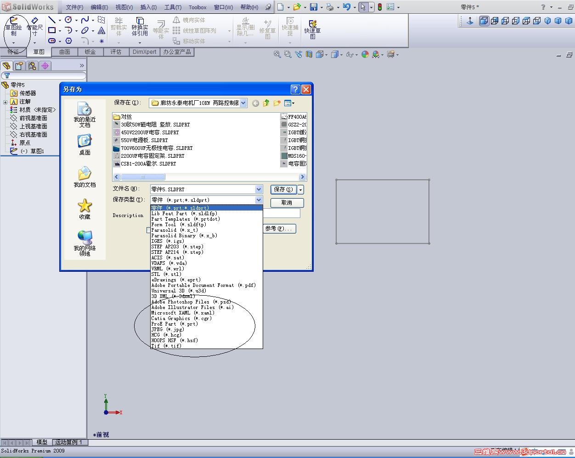The image size is (575, 458).
Task: Select the Line sketch tool
Action: pos(52,20)
